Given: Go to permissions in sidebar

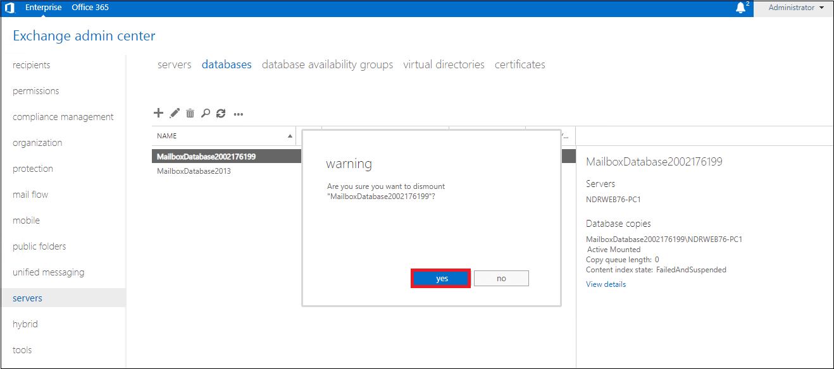Looking at the screenshot, I should point(36,91).
